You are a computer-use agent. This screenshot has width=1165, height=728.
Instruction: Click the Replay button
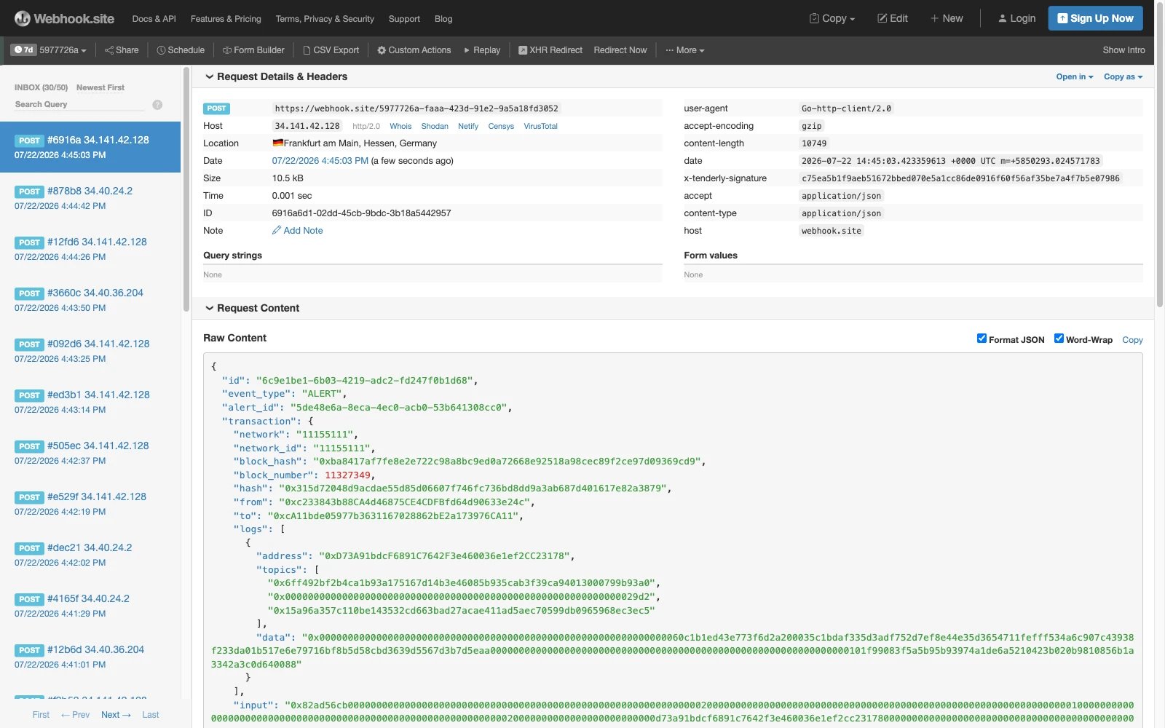[x=482, y=50]
